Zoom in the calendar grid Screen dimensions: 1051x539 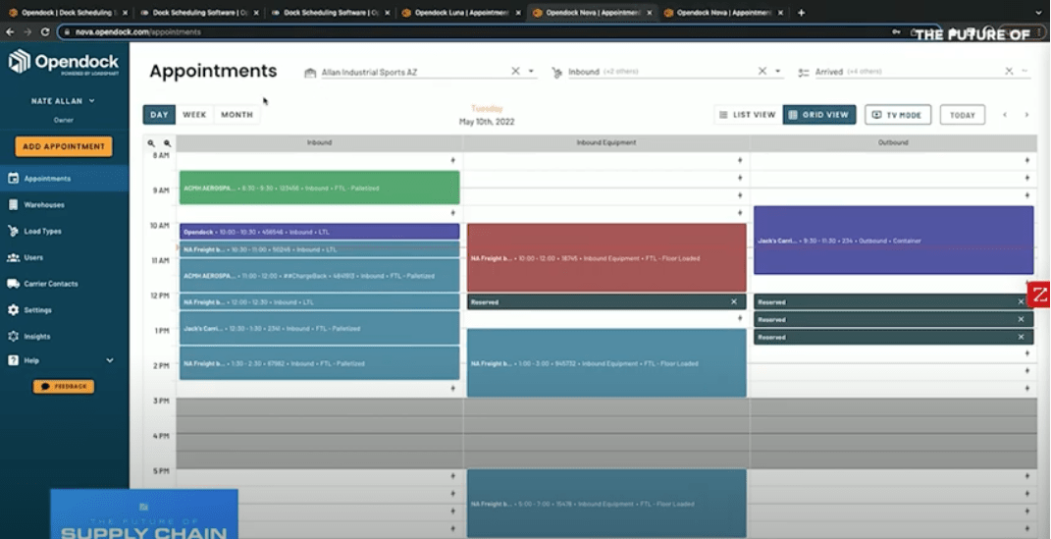(x=168, y=143)
